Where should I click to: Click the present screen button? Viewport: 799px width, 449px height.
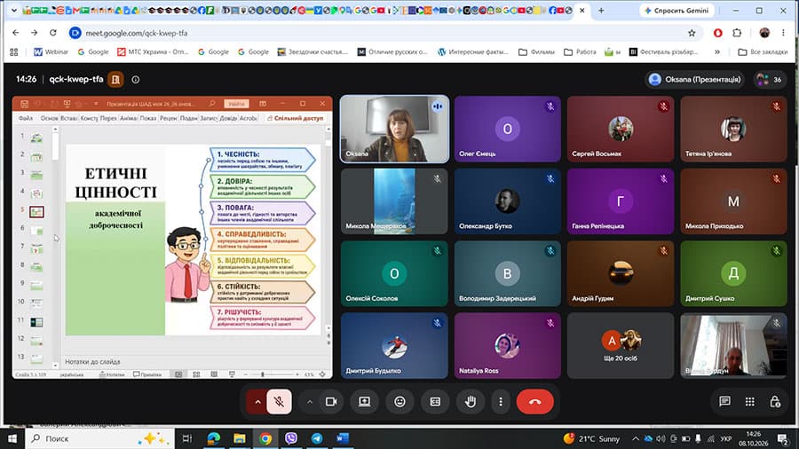tap(364, 402)
